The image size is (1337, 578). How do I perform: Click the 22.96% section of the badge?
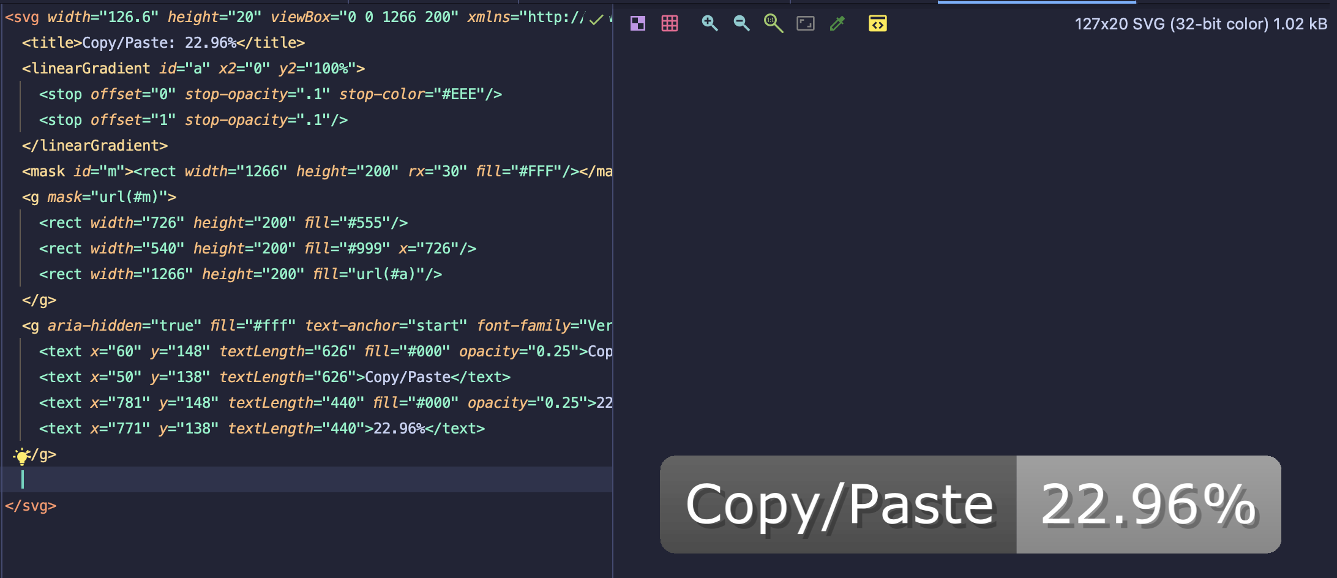(1148, 505)
